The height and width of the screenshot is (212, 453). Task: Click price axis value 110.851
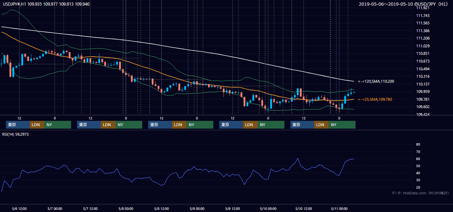(423, 53)
